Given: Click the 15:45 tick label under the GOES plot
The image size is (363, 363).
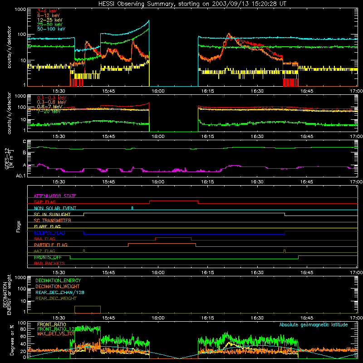Looking at the screenshot, I should (108, 182).
